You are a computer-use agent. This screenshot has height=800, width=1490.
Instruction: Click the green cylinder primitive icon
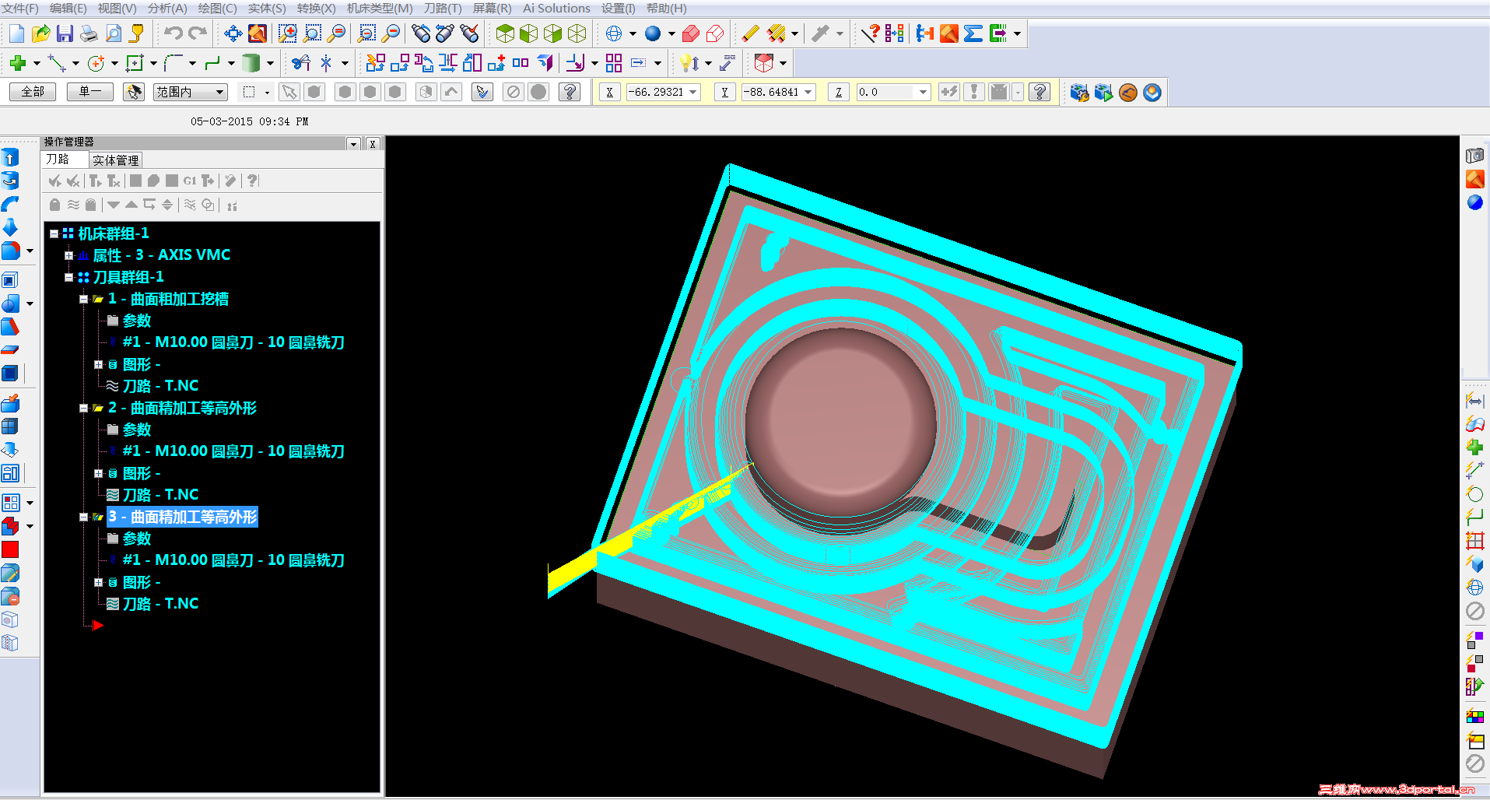pos(251,63)
